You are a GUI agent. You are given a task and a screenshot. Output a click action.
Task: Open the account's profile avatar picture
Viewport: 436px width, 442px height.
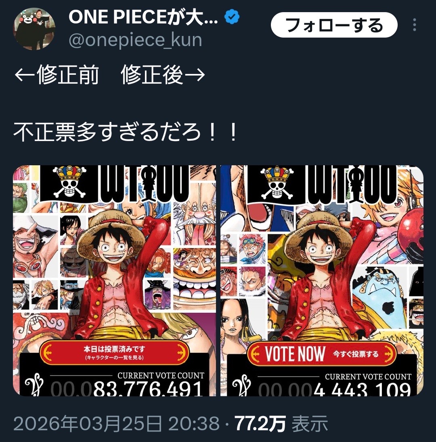tap(34, 29)
